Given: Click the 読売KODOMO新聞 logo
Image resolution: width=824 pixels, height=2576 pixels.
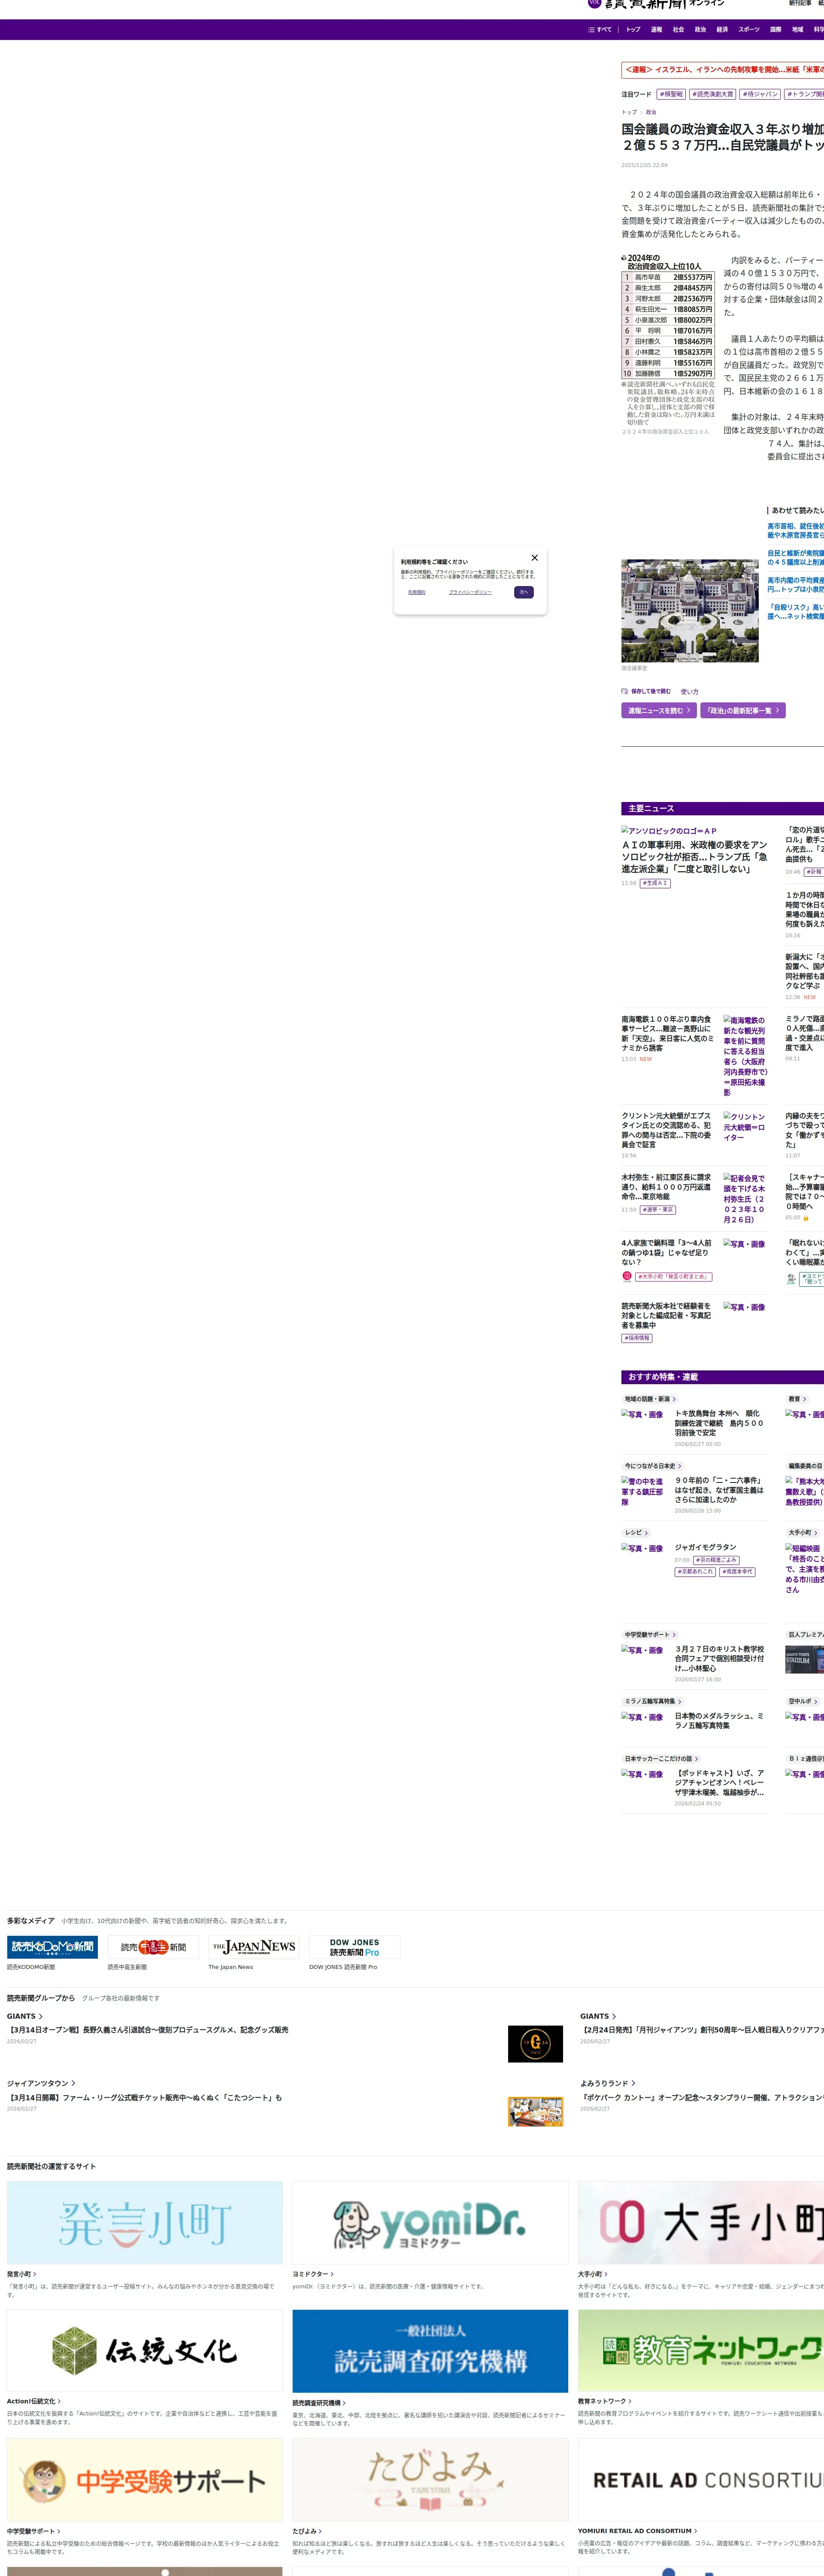Looking at the screenshot, I should point(52,1946).
